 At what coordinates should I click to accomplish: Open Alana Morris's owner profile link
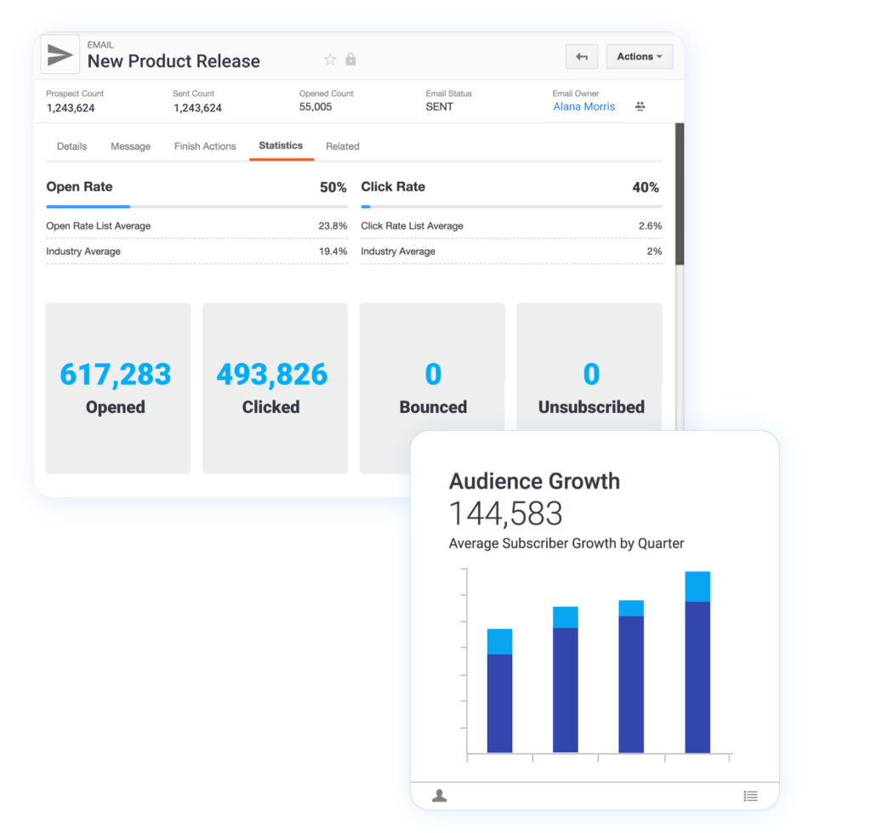(584, 106)
